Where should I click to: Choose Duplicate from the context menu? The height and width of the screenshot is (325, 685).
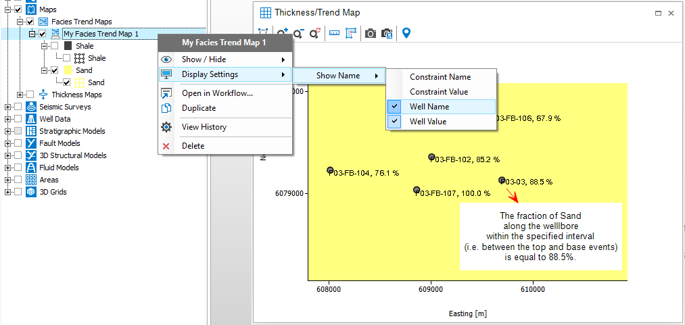point(199,108)
